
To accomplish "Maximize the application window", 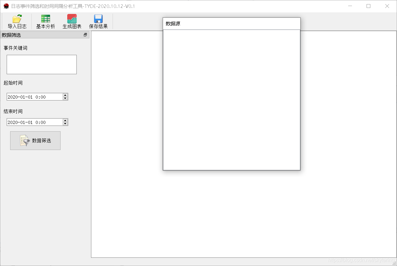I will (x=368, y=6).
